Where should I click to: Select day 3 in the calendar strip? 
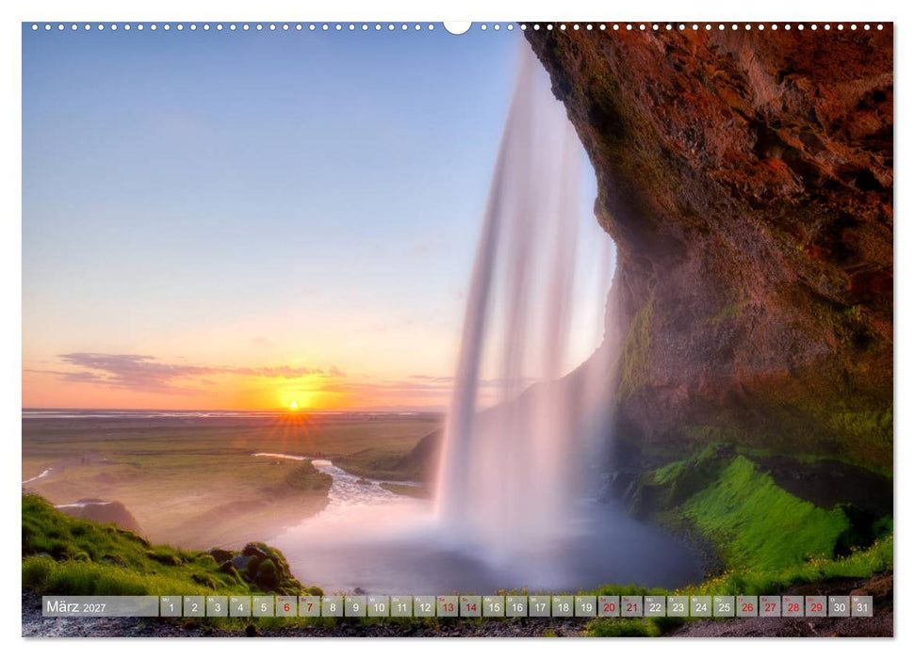point(217,606)
